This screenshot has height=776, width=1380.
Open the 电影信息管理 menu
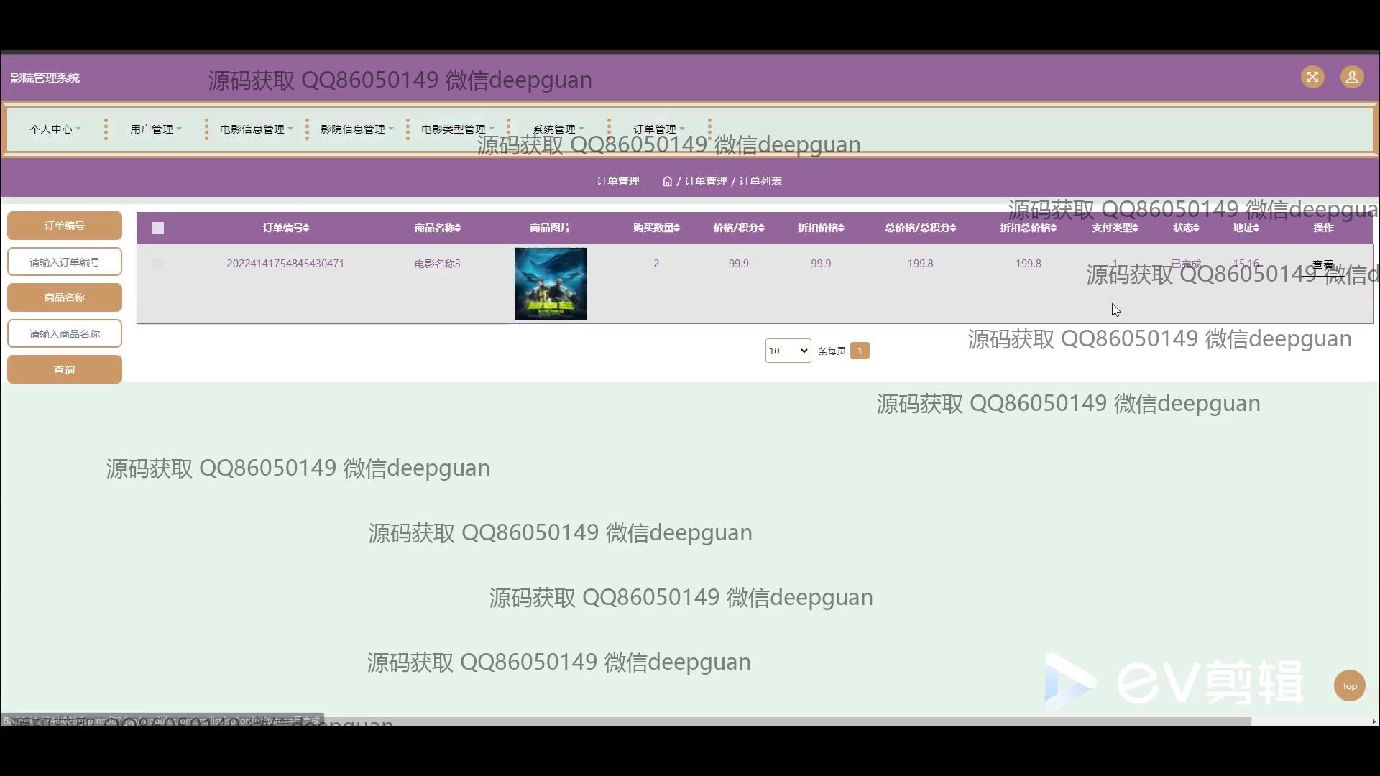(x=257, y=129)
